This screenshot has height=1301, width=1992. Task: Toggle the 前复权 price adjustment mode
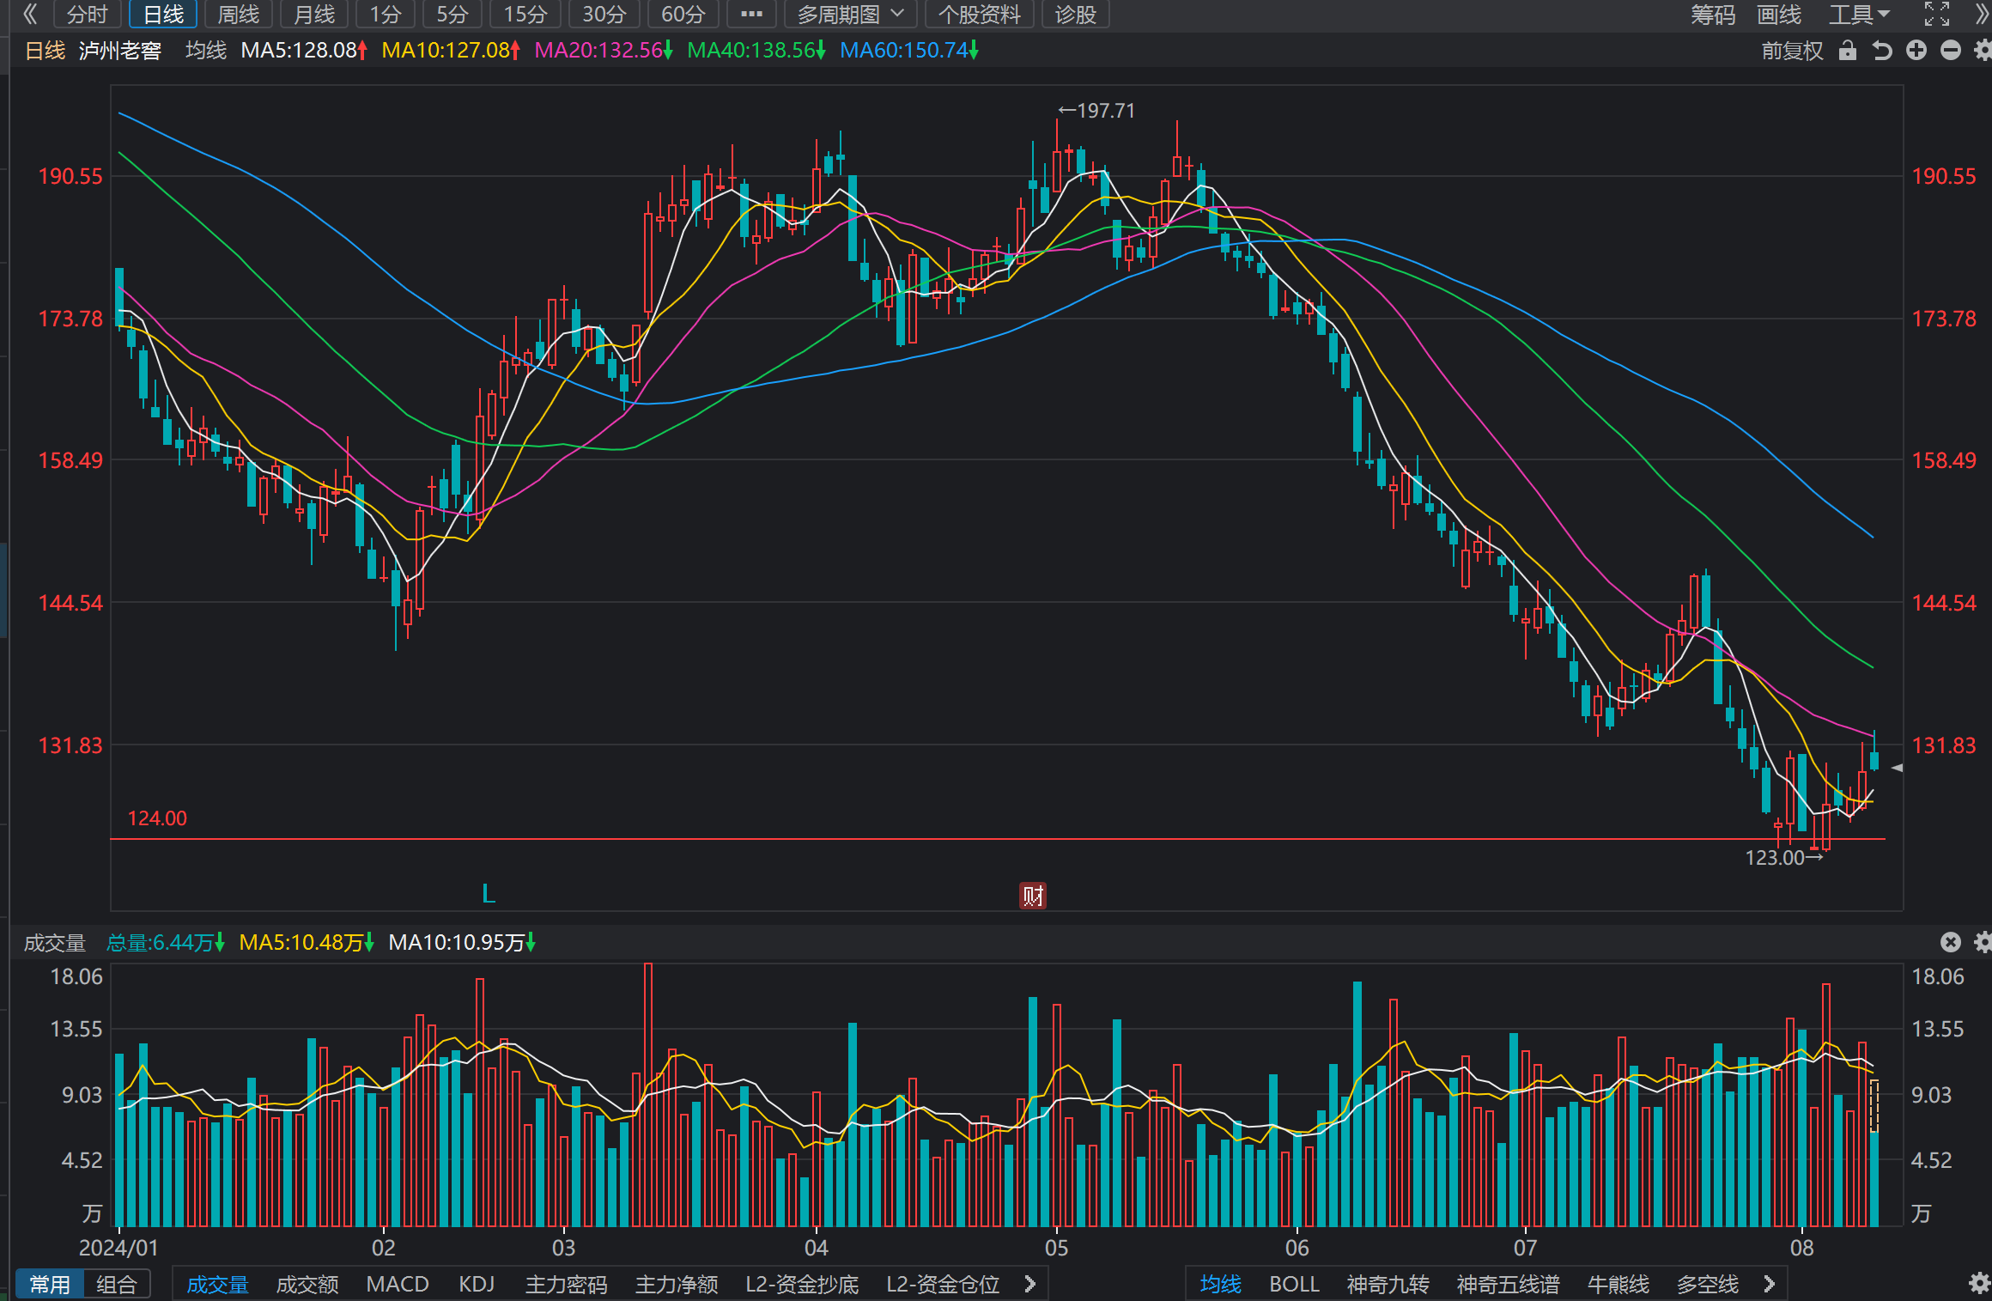(x=1792, y=51)
